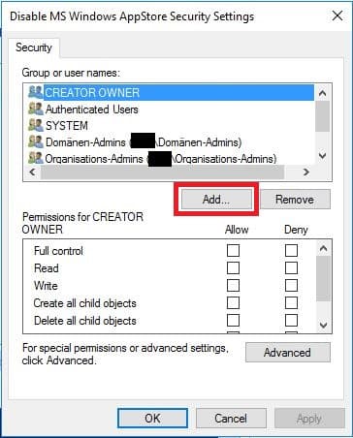Close the Security Settings dialog
353x438 pixels.
click(x=337, y=16)
